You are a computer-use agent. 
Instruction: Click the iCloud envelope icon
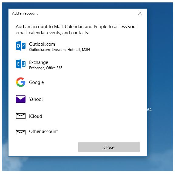(21, 116)
